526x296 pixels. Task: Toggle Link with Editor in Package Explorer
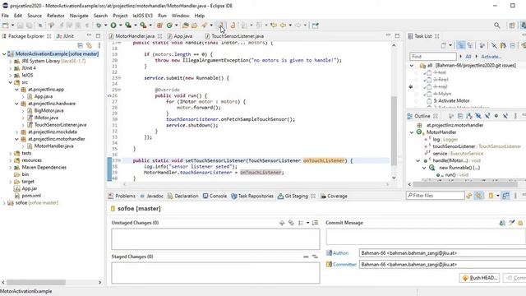coord(89,45)
